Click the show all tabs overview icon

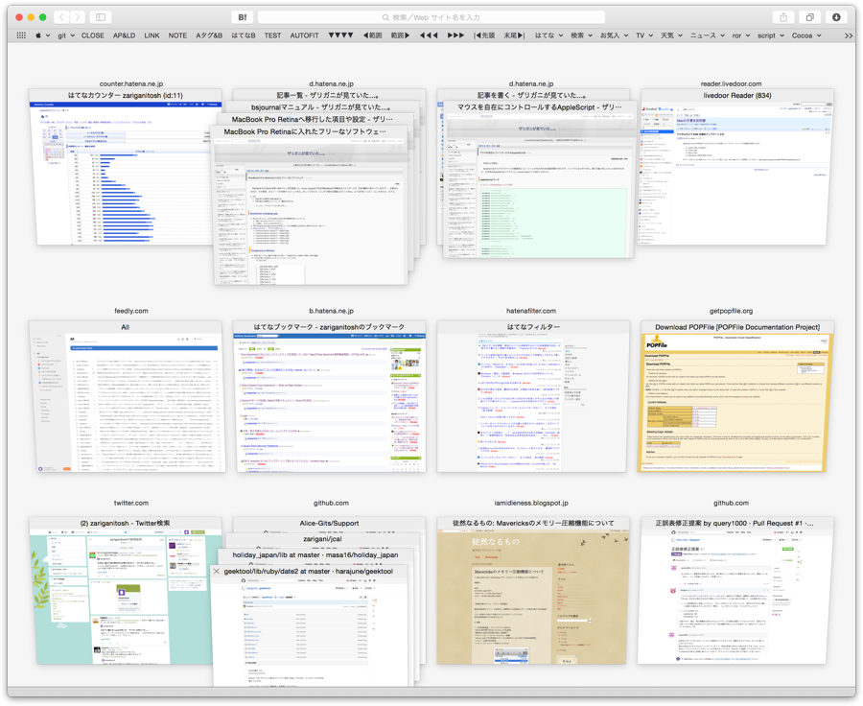pyautogui.click(x=810, y=17)
